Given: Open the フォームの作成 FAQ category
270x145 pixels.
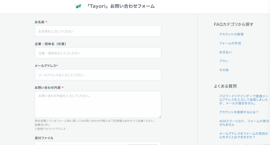Looking at the screenshot, I should pyautogui.click(x=230, y=43).
